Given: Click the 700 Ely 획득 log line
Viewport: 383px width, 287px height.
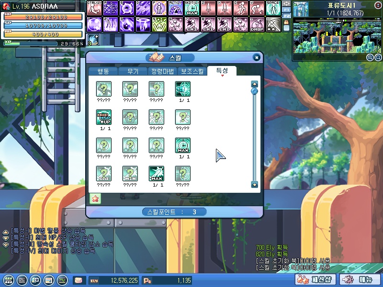Looking at the screenshot, I should pyautogui.click(x=272, y=247).
